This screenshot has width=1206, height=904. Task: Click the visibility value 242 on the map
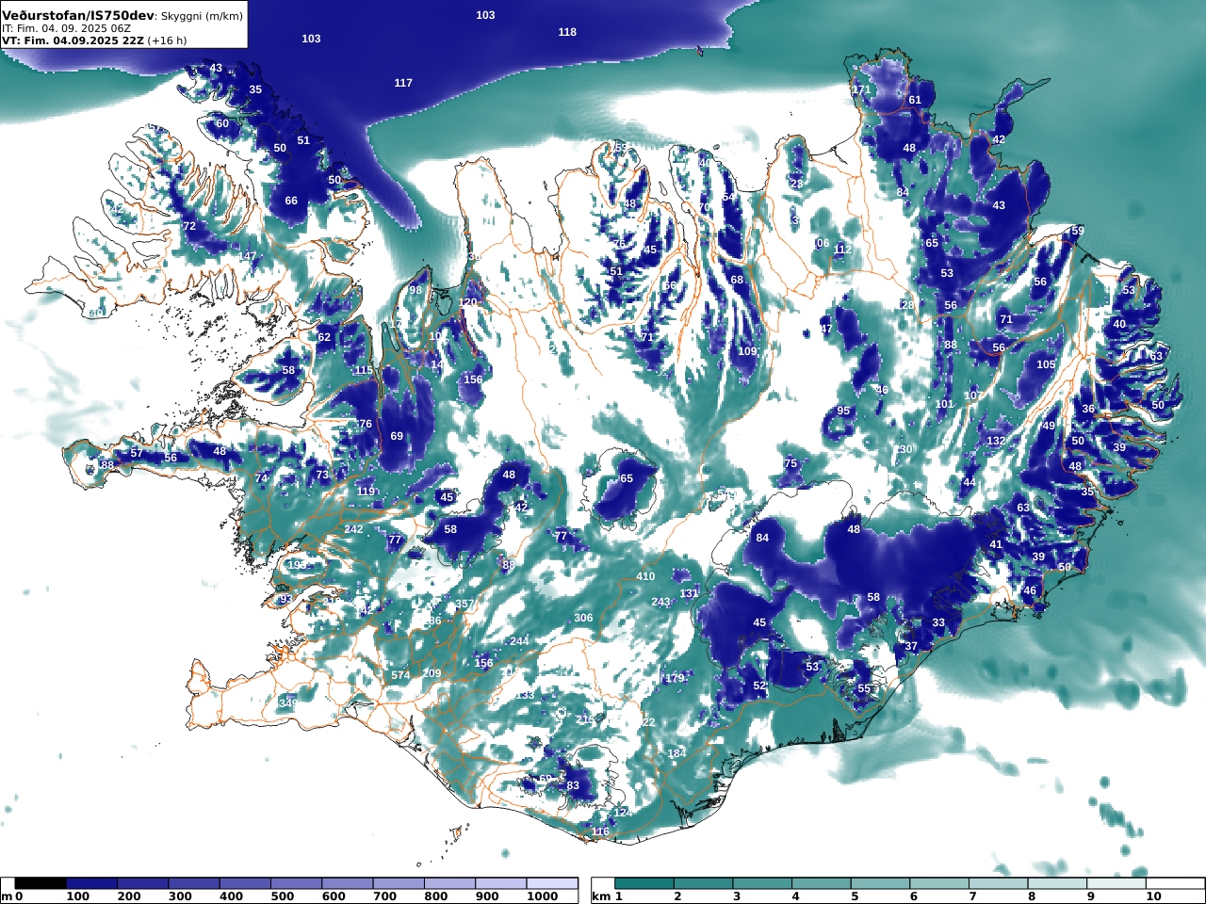[353, 529]
